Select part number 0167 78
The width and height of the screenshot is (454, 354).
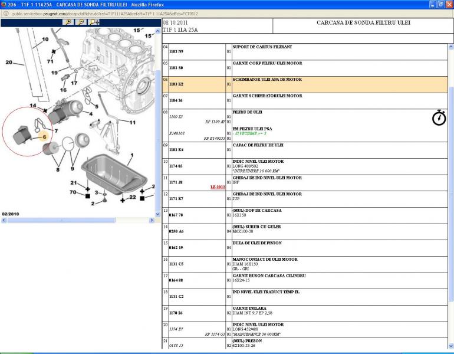(176, 215)
